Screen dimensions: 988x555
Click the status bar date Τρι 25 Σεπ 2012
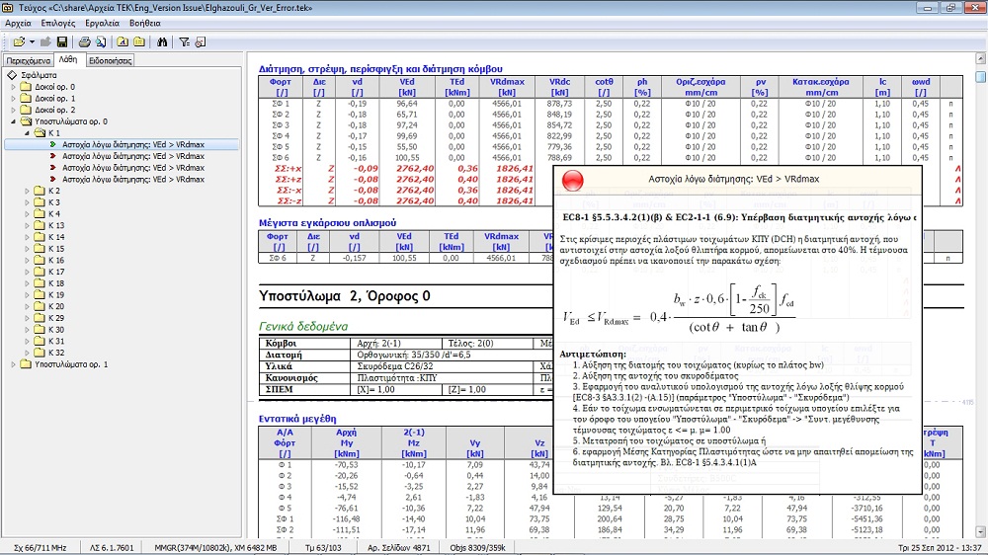(x=925, y=548)
